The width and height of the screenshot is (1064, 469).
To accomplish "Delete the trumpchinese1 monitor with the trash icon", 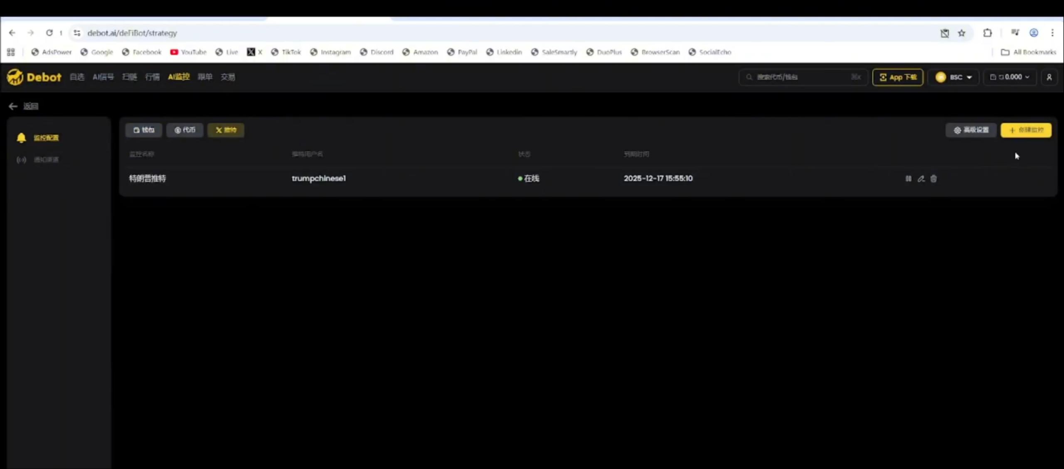I will click(x=933, y=178).
